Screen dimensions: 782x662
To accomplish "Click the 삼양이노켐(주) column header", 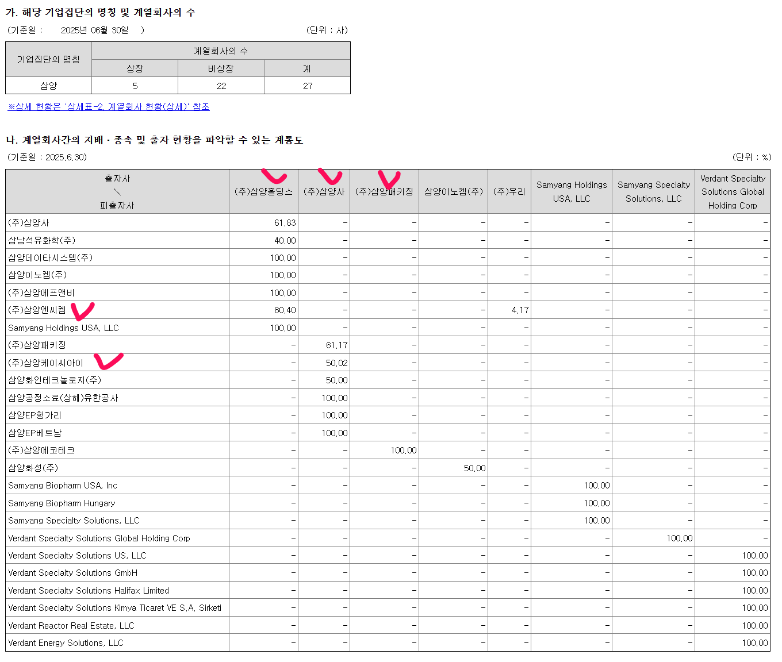I will click(x=453, y=191).
